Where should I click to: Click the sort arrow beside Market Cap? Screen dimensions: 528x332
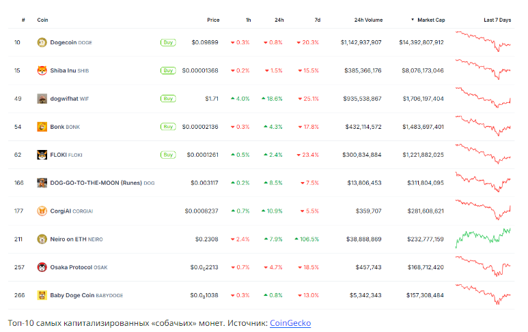pos(413,20)
